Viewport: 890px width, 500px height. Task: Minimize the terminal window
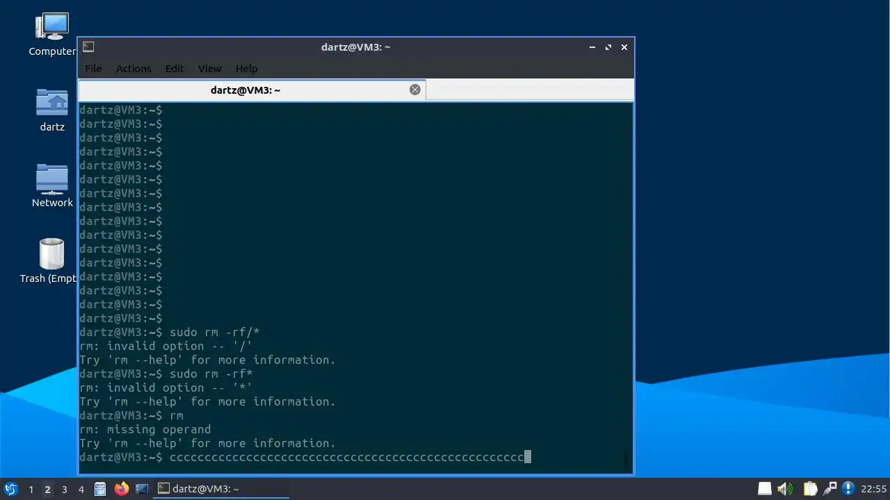coord(592,47)
